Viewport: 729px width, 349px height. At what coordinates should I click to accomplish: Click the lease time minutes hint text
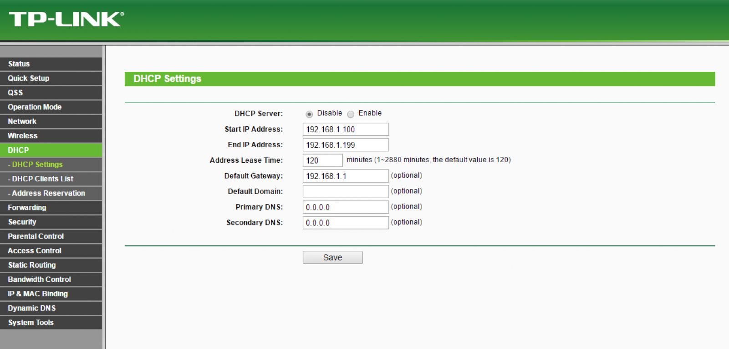pos(428,160)
